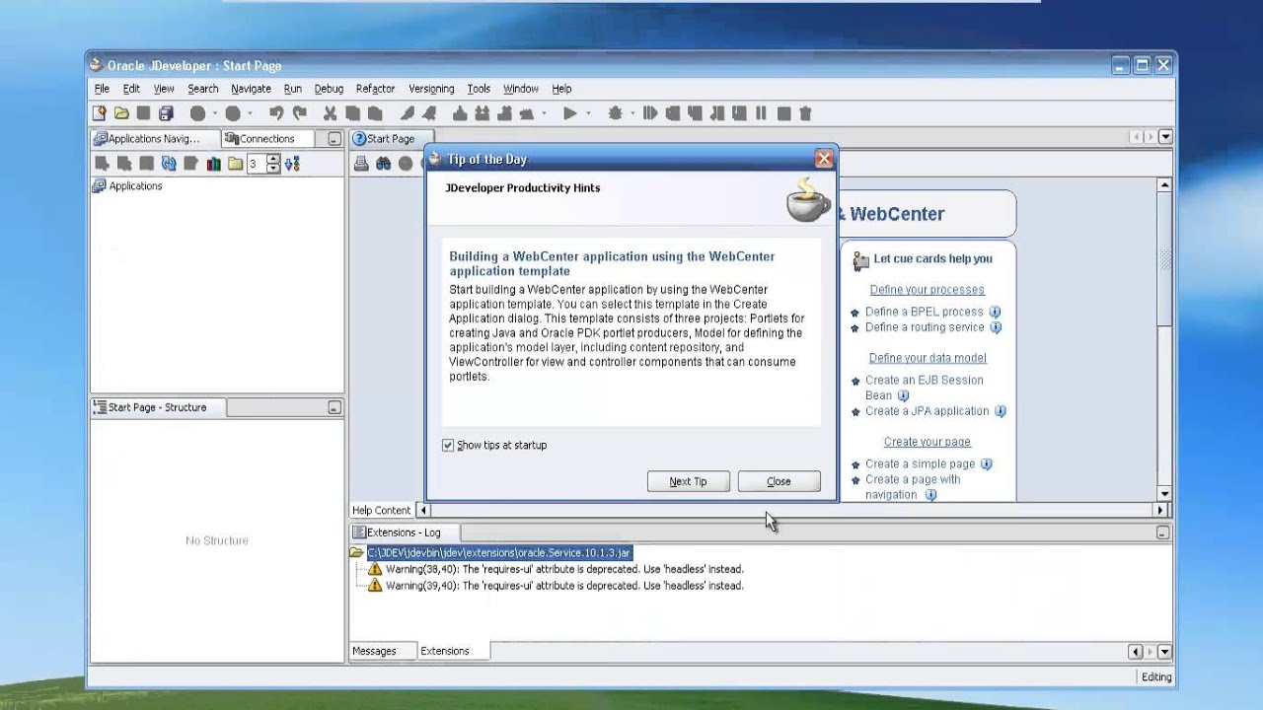The width and height of the screenshot is (1263, 710).
Task: Click the Print icon on Start Page toolbar
Action: pyautogui.click(x=361, y=164)
